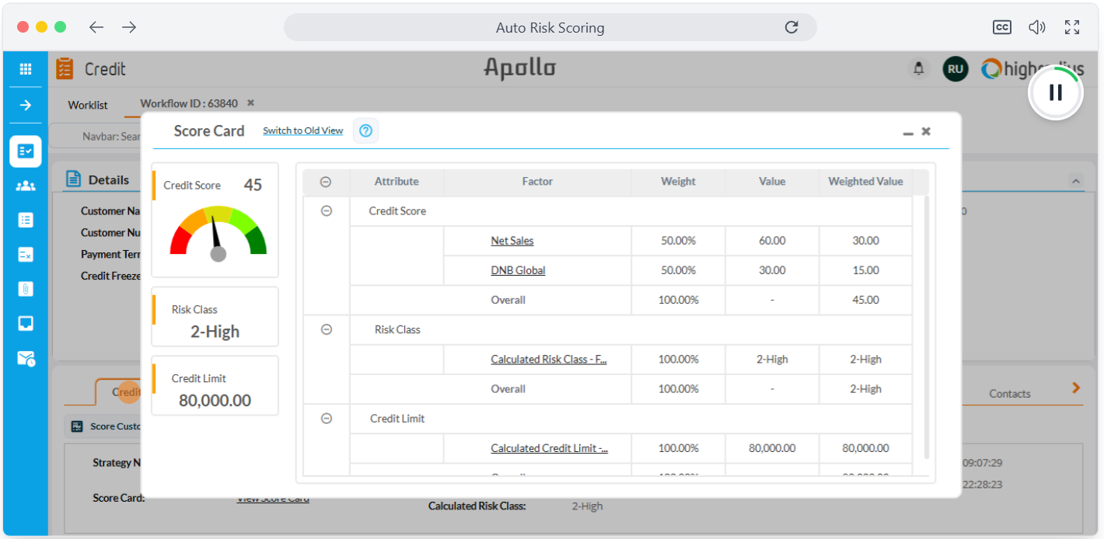This screenshot has height=539, width=1104.
Task: Enter fullscreen mode with expand icon
Action: [x=1072, y=27]
